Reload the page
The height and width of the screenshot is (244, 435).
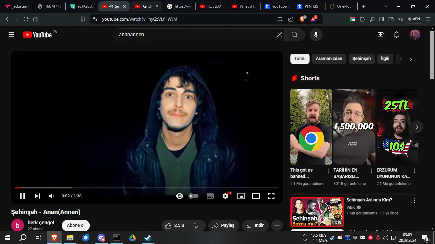click(x=26, y=19)
